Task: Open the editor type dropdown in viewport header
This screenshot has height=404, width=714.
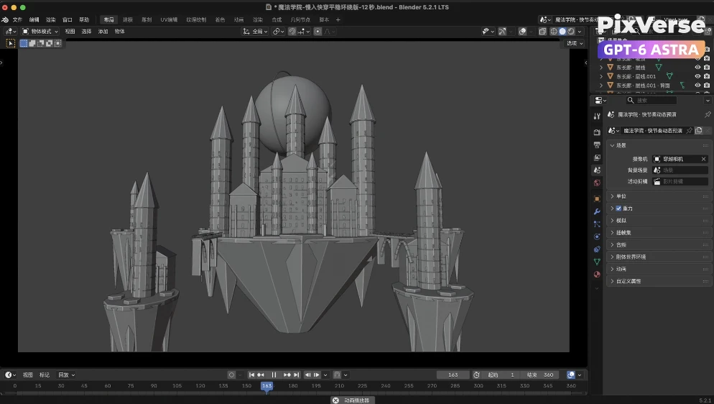Action: tap(11, 32)
